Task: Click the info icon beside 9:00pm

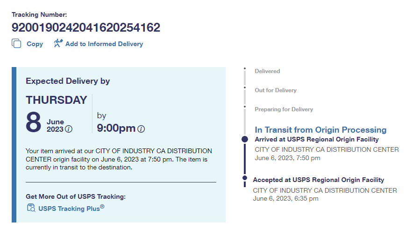Action: (141, 129)
